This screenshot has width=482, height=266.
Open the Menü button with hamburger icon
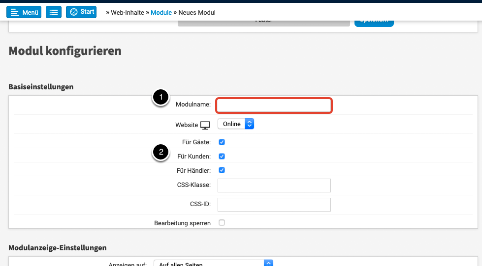coord(24,12)
